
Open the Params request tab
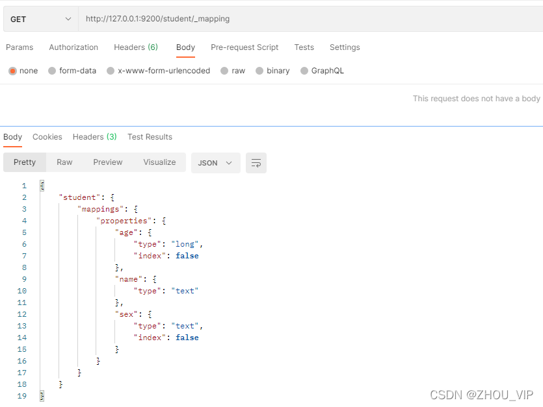(20, 47)
